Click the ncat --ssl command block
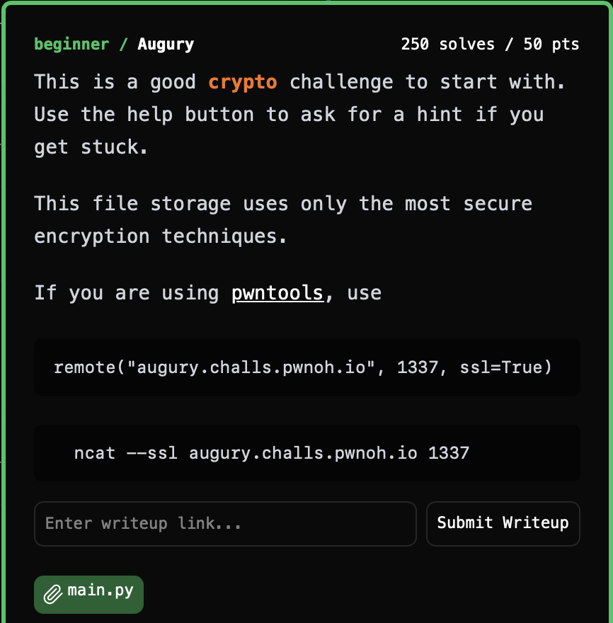This screenshot has height=623, width=613. [306, 453]
